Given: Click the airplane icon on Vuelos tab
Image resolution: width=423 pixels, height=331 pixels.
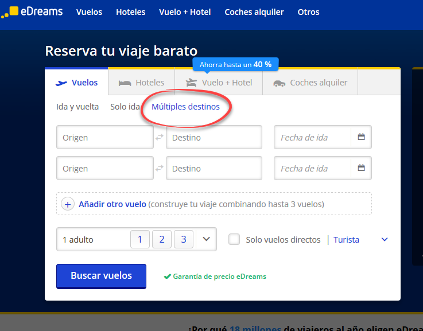Looking at the screenshot, I should (61, 83).
